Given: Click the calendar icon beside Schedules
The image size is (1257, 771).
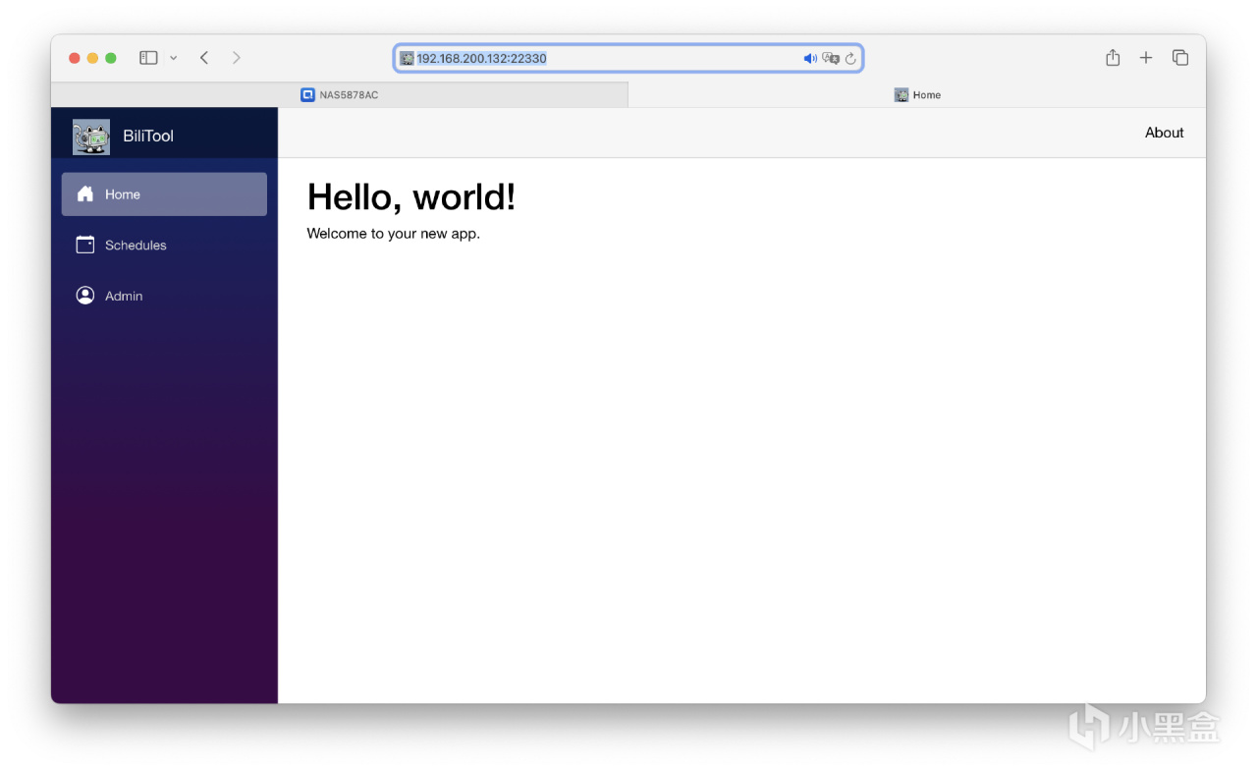Looking at the screenshot, I should [85, 245].
